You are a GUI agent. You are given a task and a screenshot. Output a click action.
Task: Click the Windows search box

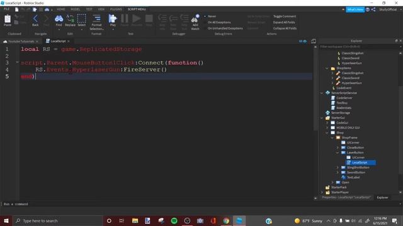pyautogui.click(x=57, y=221)
